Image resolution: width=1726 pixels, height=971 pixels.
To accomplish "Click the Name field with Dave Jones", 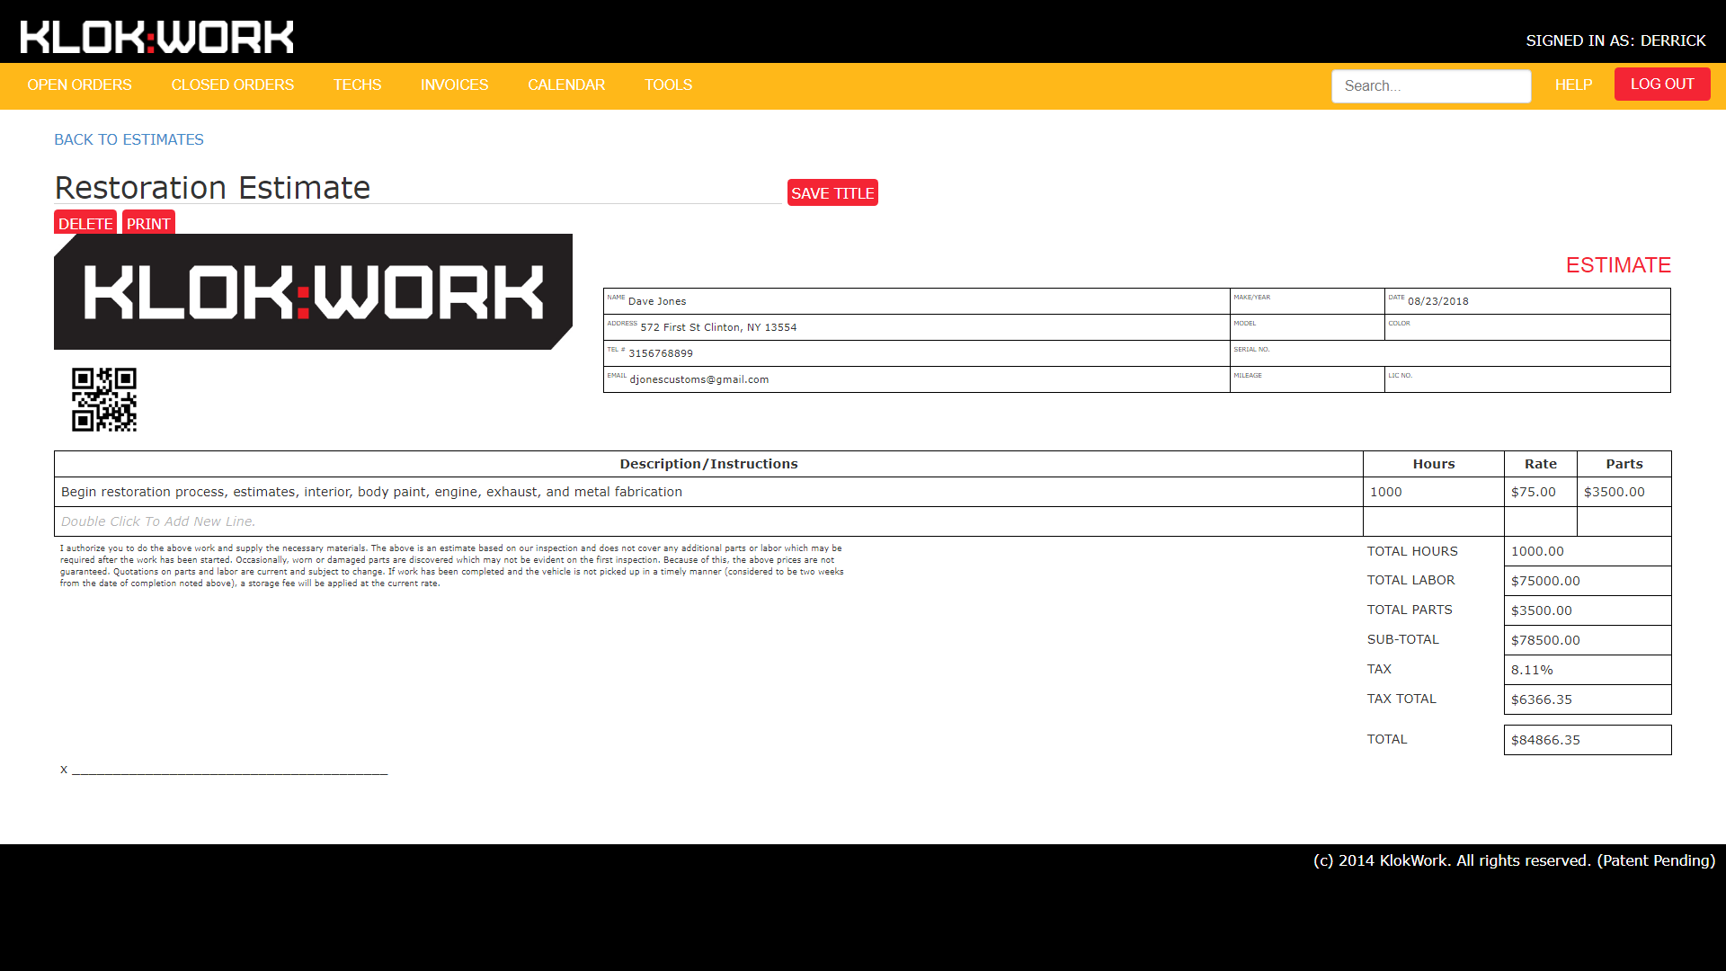I will (916, 301).
